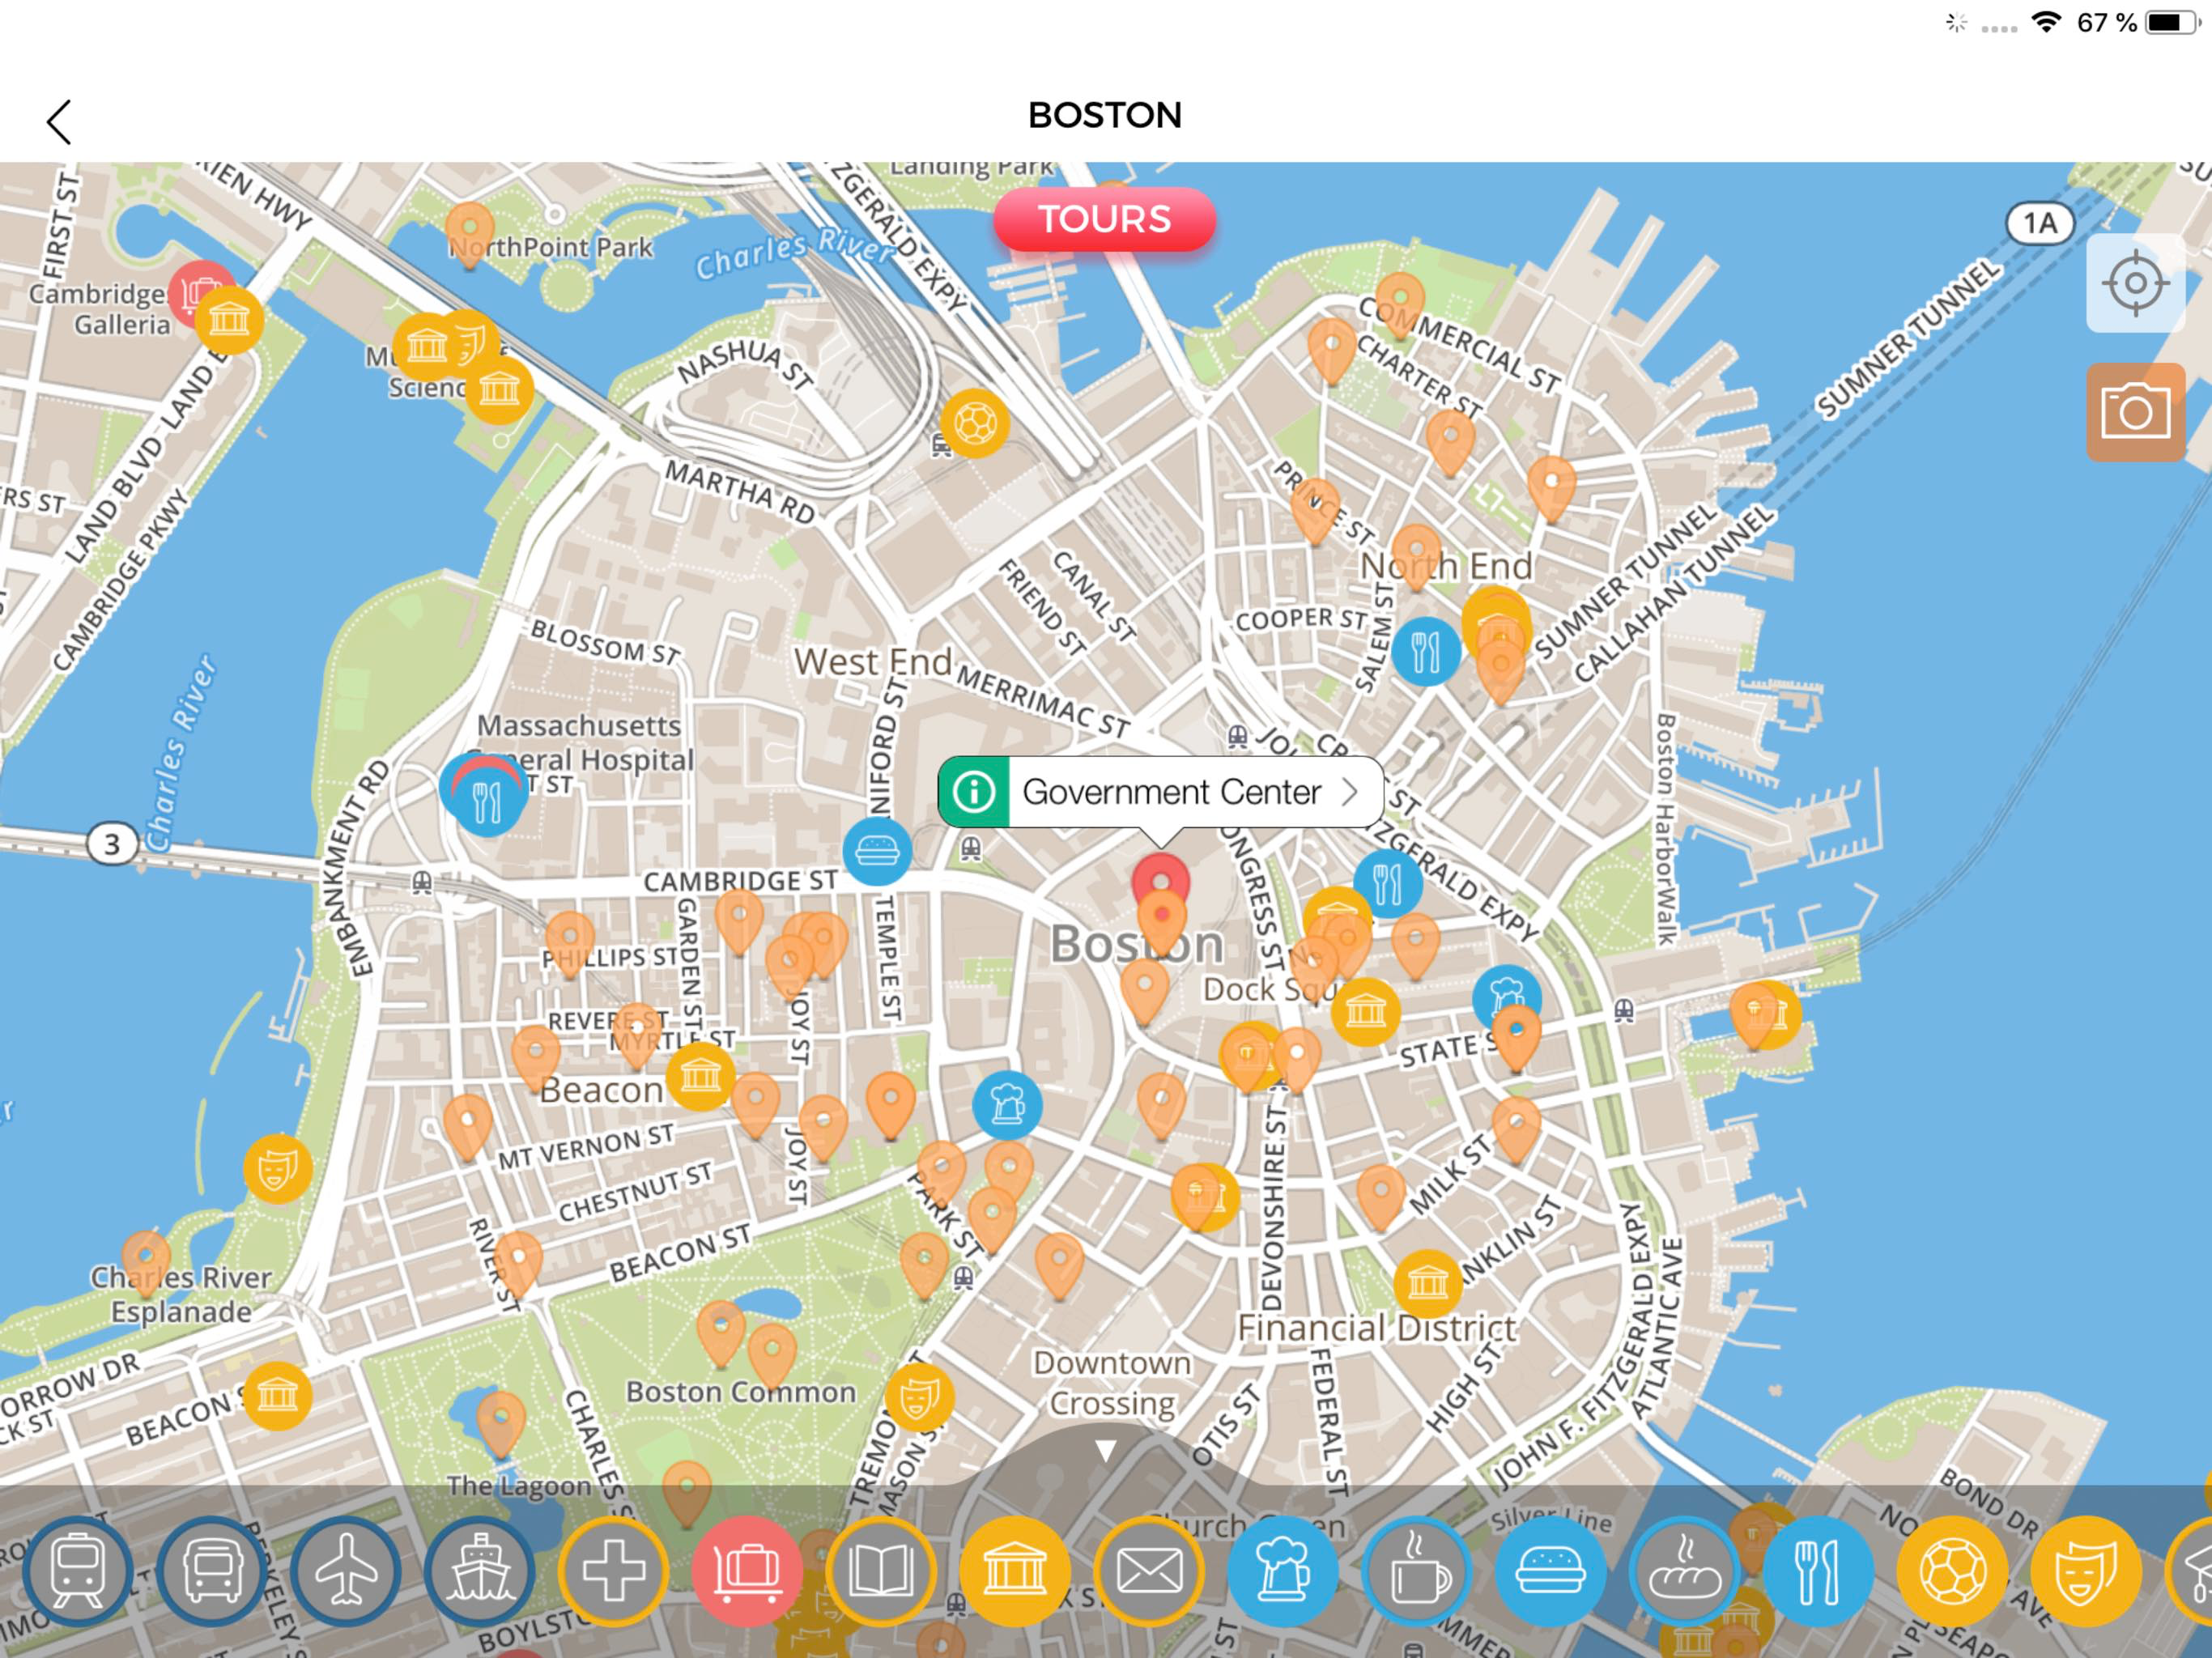Screen dimensions: 2212x1658
Task: Toggle the beer pubs filter
Action: (1283, 1571)
